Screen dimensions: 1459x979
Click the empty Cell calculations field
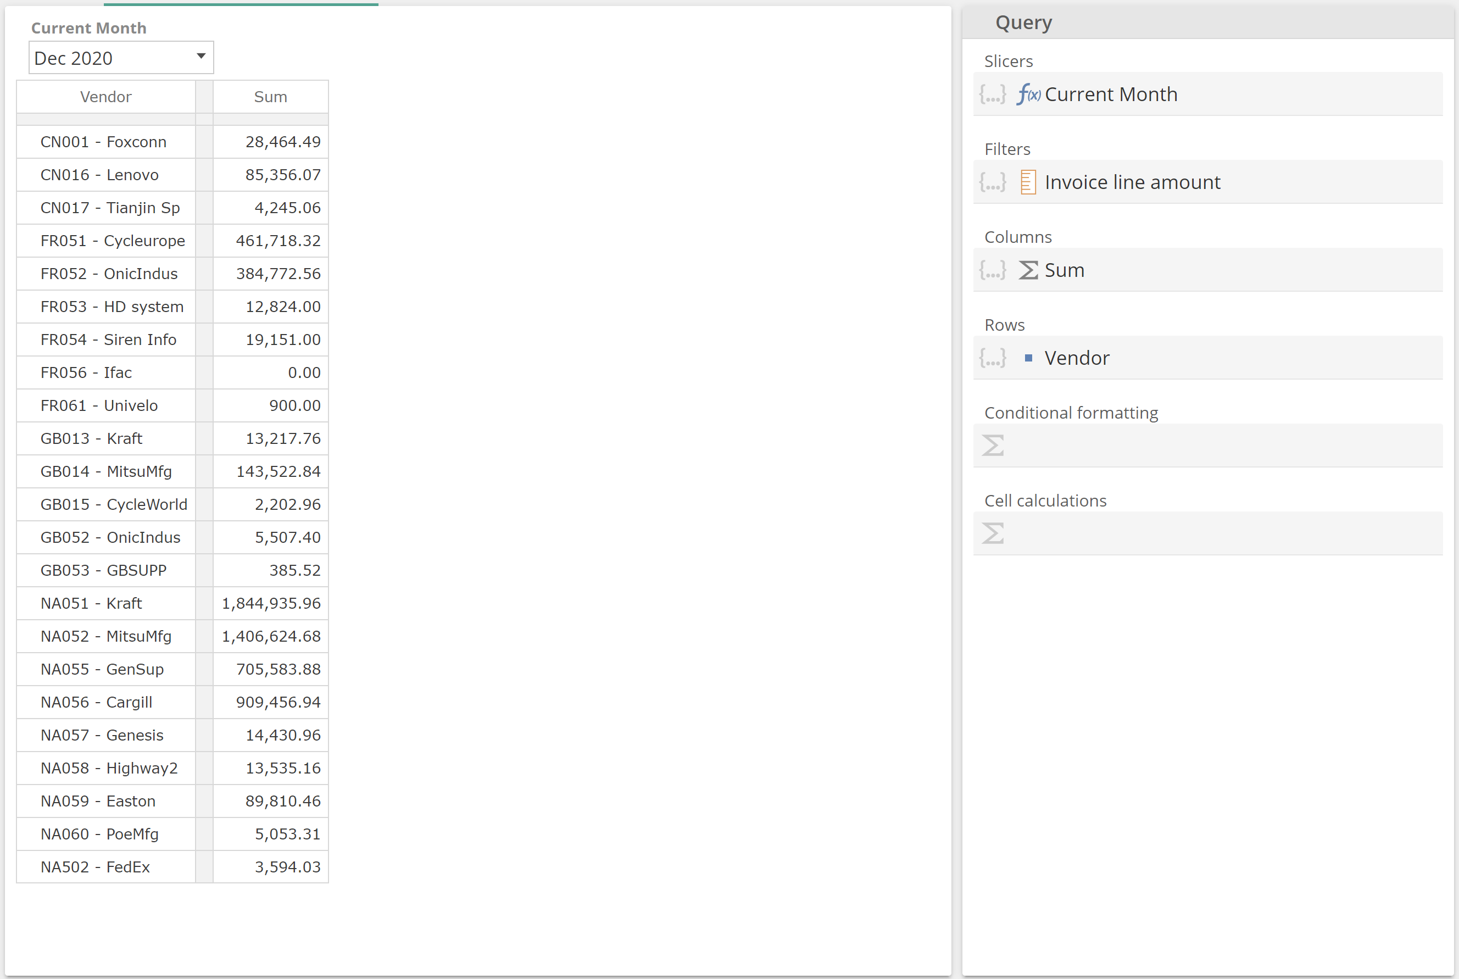[x=1208, y=534]
